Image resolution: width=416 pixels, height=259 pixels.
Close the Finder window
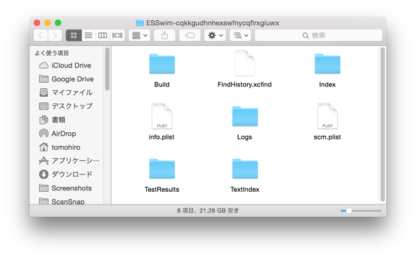click(x=37, y=23)
